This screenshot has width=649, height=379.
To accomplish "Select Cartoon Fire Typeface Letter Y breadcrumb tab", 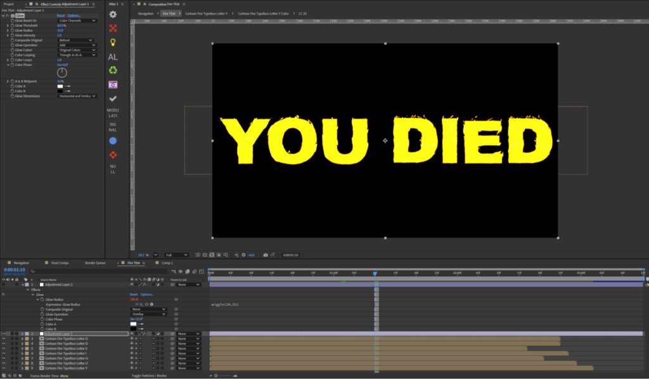I will click(x=207, y=14).
